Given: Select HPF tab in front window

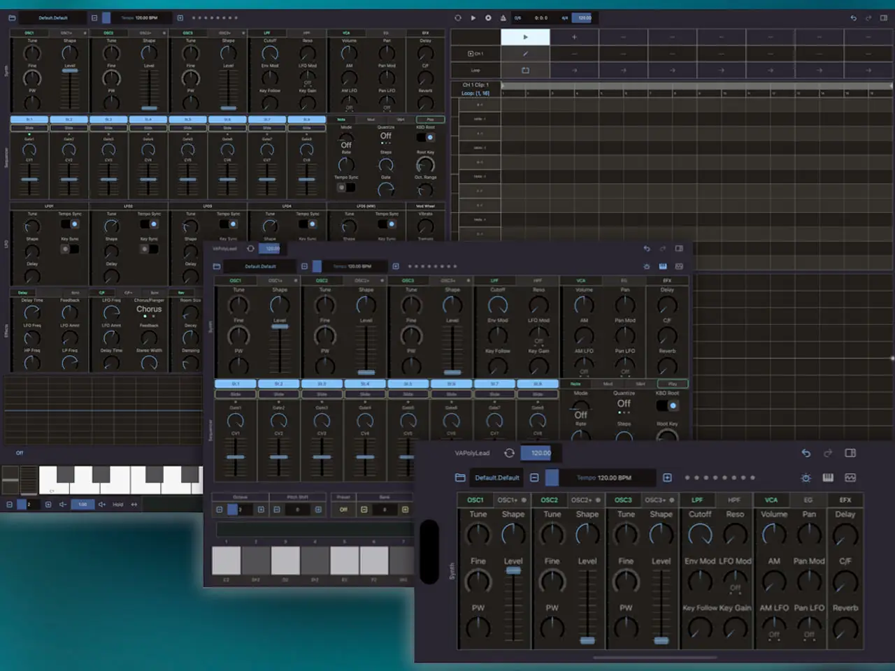Looking at the screenshot, I should (734, 500).
